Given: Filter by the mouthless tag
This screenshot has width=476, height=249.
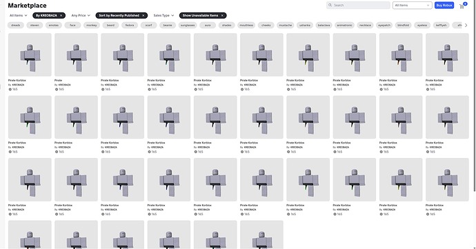Looking at the screenshot, I should 246,26.
